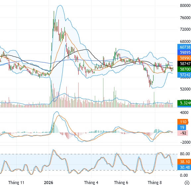
Task: Click the orange 38.10 stochastic label
Action: 184,162
